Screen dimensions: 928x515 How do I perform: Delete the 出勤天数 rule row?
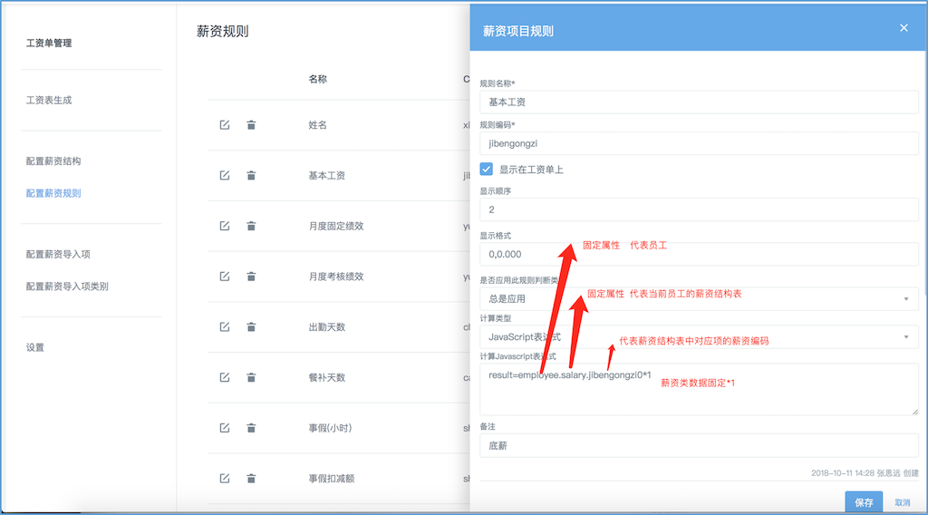pyautogui.click(x=251, y=326)
